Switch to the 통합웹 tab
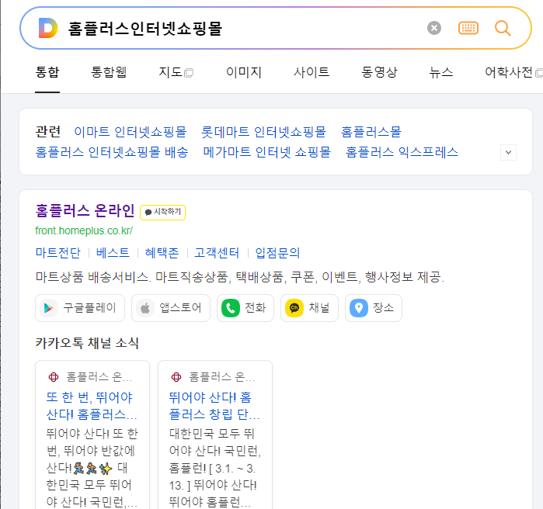 (109, 72)
